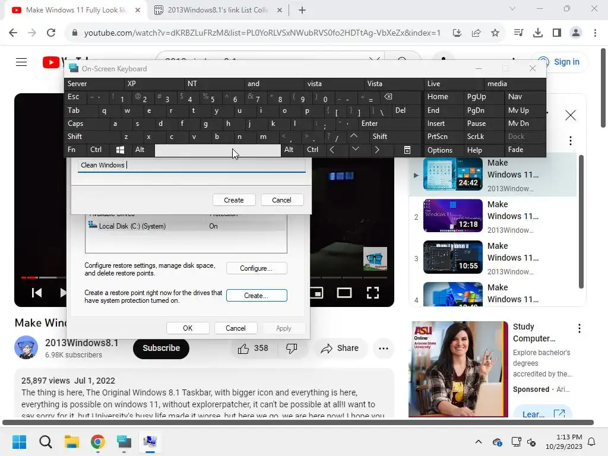The width and height of the screenshot is (608, 456).
Task: Open notification bell in taskbar
Action: tap(592, 442)
